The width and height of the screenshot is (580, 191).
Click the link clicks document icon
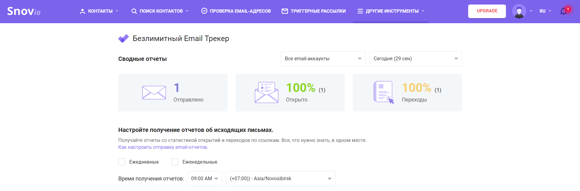click(x=384, y=92)
